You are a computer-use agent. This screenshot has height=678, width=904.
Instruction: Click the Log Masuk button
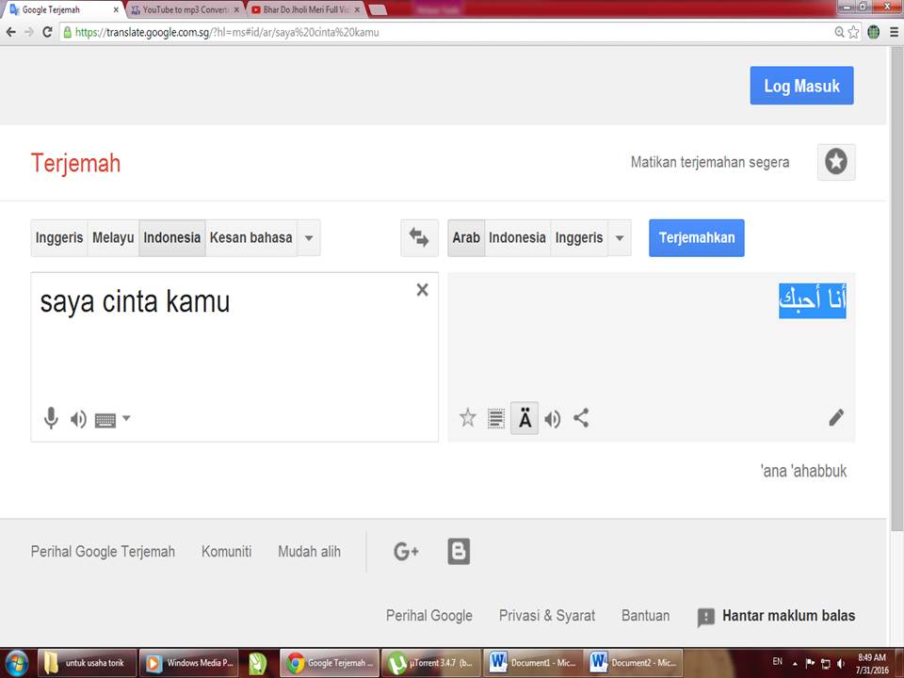[801, 86]
